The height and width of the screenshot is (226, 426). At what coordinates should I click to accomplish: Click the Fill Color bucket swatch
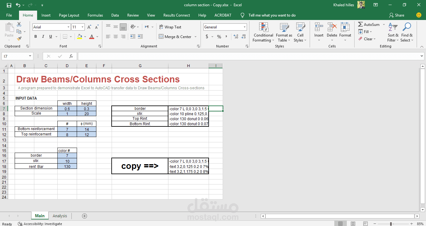point(80,37)
